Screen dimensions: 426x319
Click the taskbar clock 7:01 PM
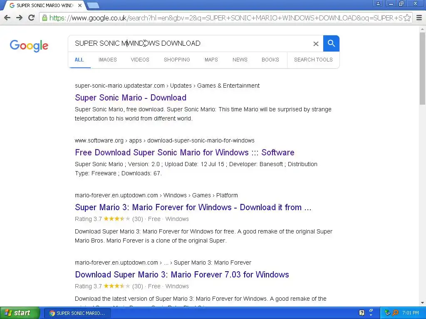(411, 313)
